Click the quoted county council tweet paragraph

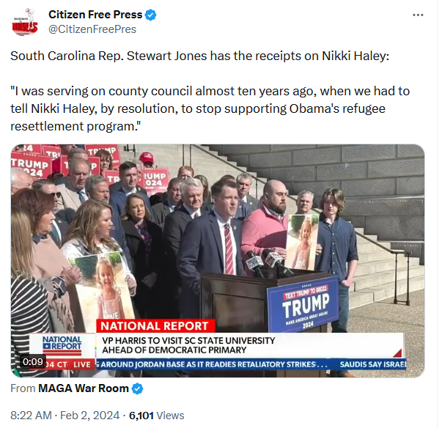pos(210,108)
